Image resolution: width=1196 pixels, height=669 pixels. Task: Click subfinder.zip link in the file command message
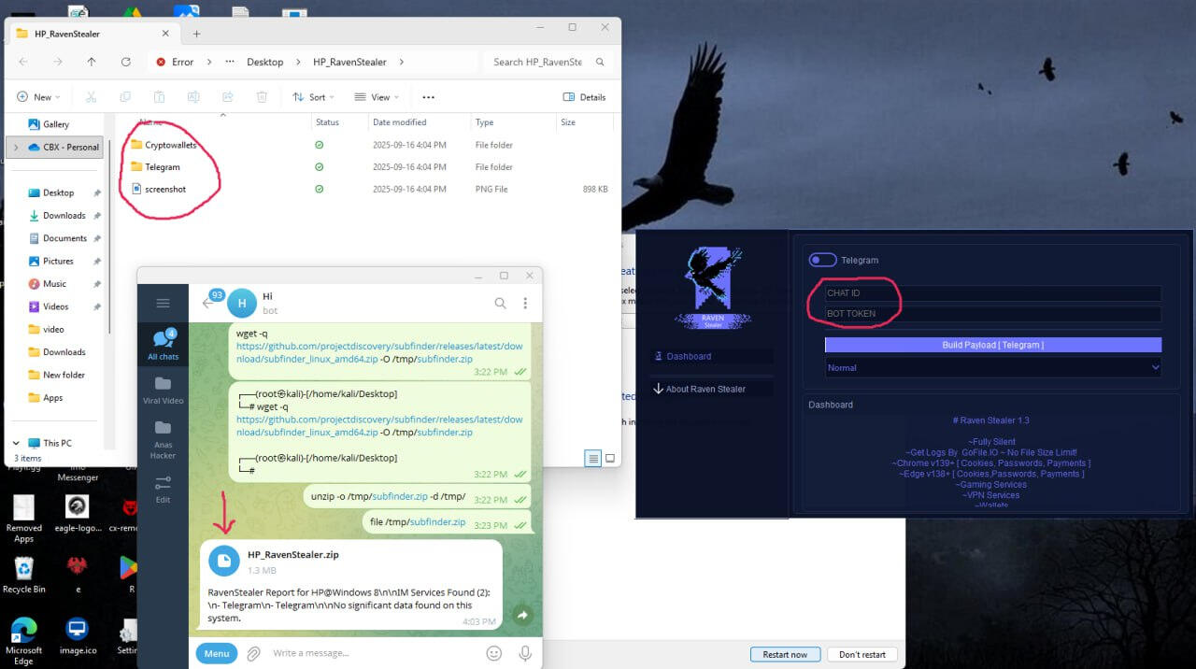pos(437,521)
